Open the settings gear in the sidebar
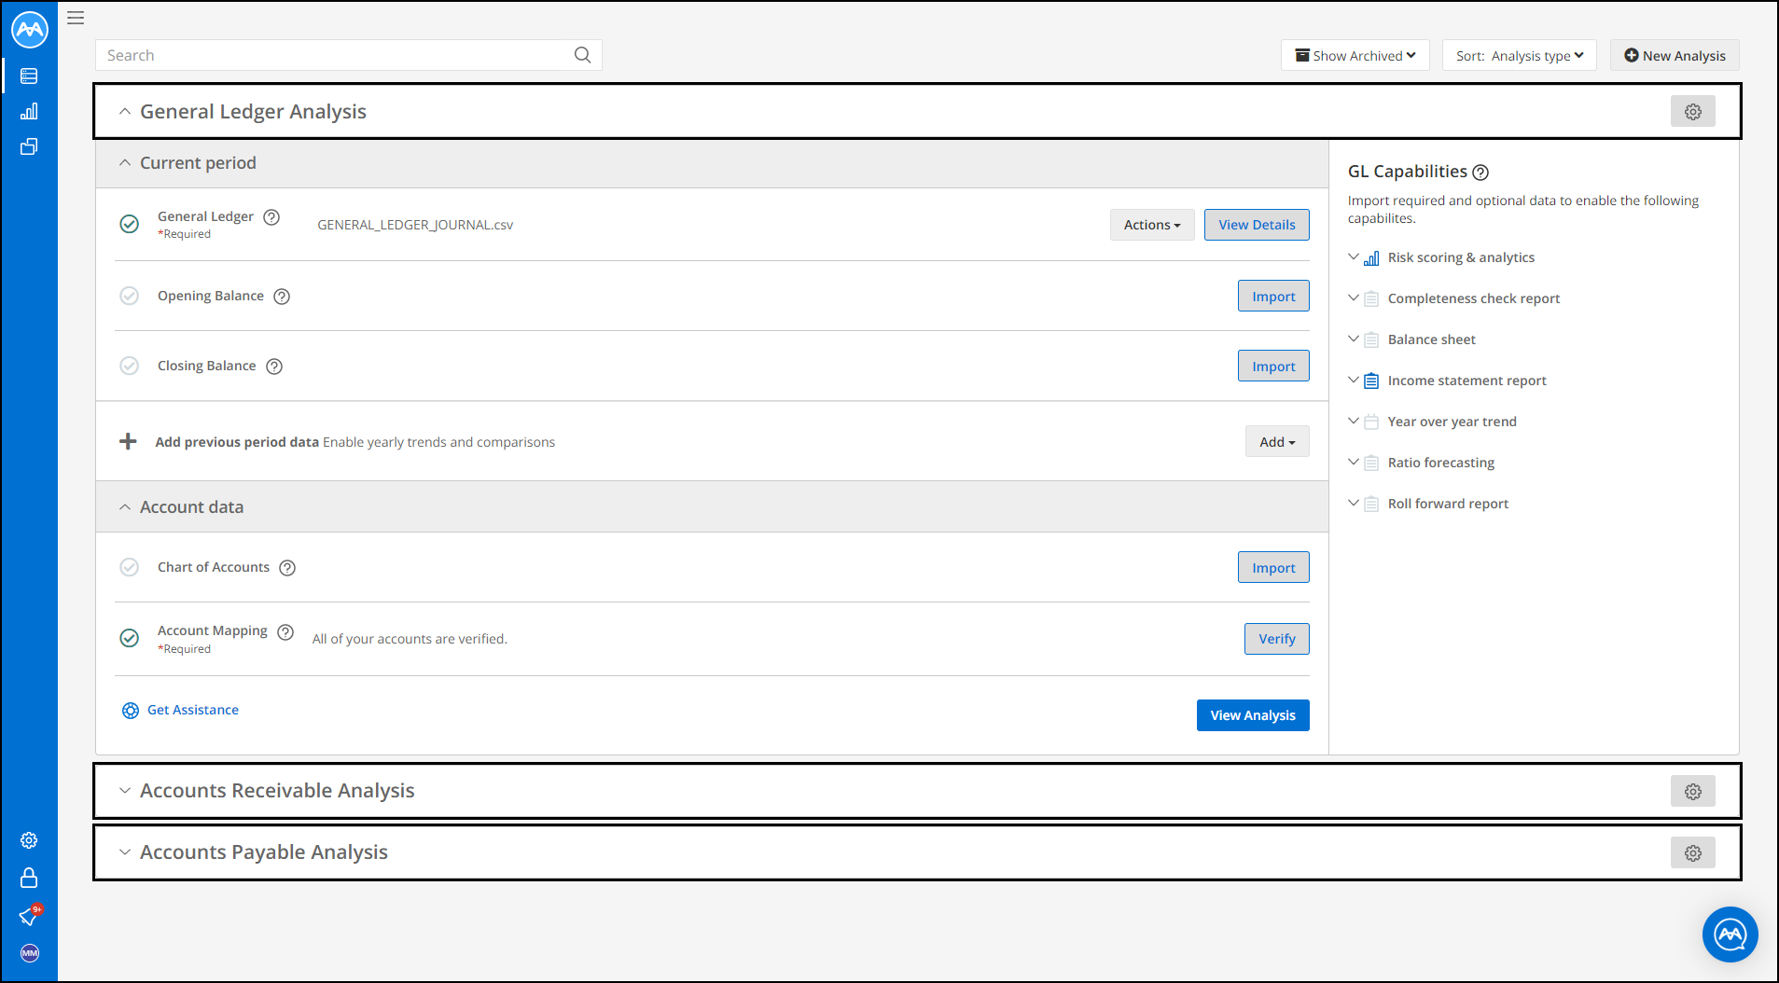Viewport: 1779px width, 983px height. 29,840
